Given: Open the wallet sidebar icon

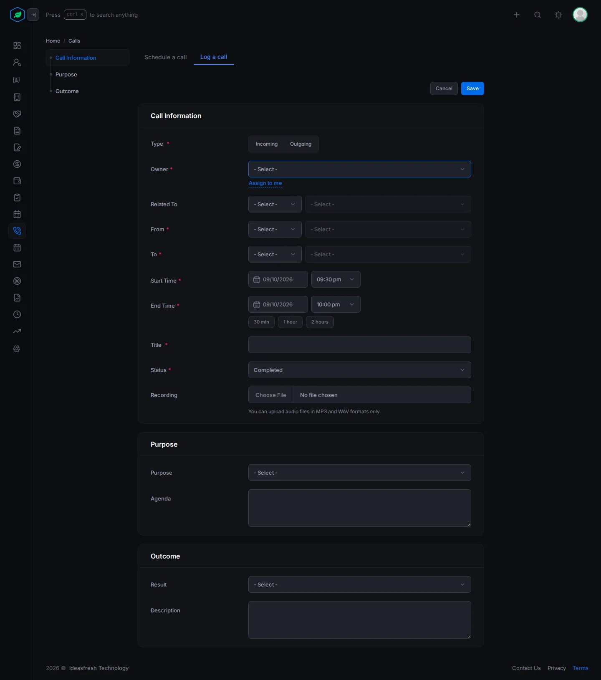Looking at the screenshot, I should coord(17,181).
